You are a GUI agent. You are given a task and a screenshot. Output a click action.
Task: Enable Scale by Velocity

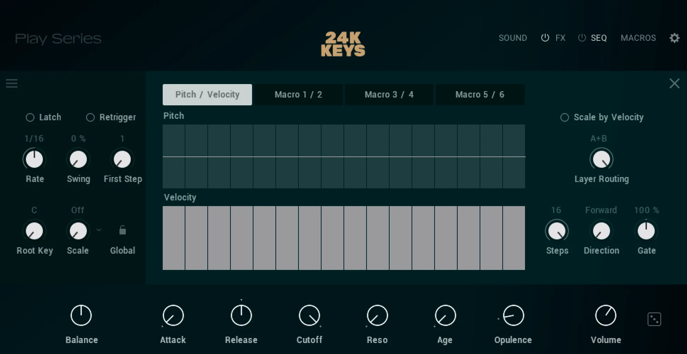coord(564,117)
